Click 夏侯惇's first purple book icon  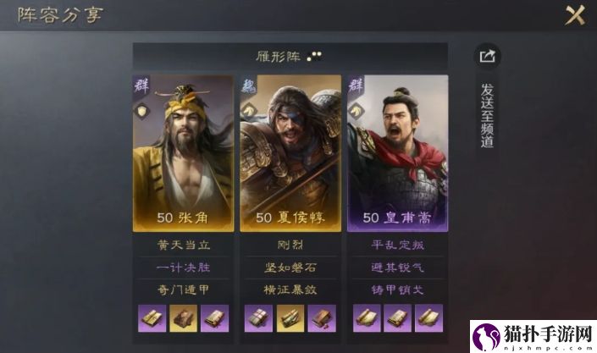258,318
